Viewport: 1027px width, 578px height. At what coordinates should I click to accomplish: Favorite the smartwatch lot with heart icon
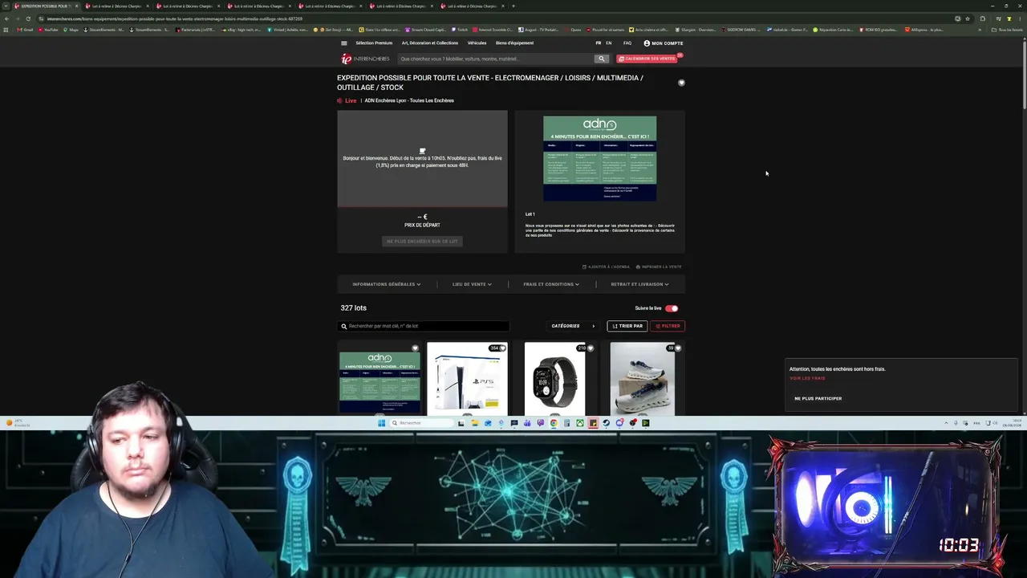tap(591, 348)
